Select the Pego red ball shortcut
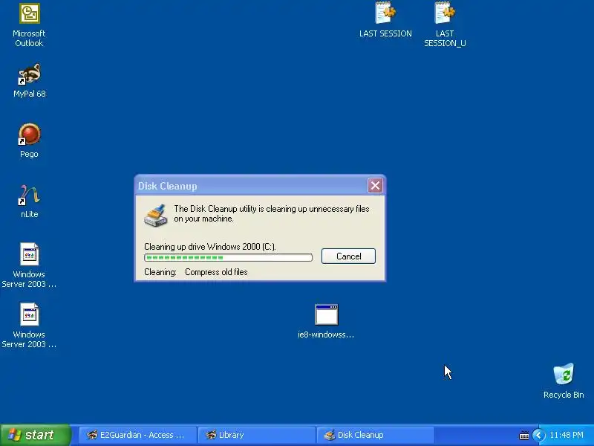 click(x=29, y=135)
